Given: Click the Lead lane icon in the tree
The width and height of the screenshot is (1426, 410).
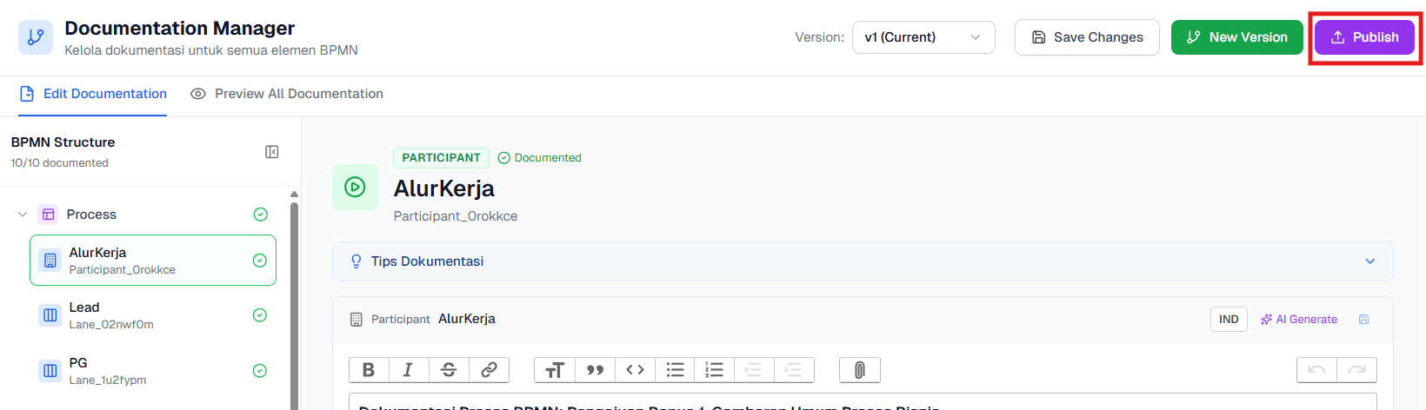Looking at the screenshot, I should point(50,315).
